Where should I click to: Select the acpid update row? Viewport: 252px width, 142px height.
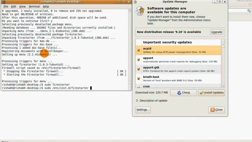point(178,50)
